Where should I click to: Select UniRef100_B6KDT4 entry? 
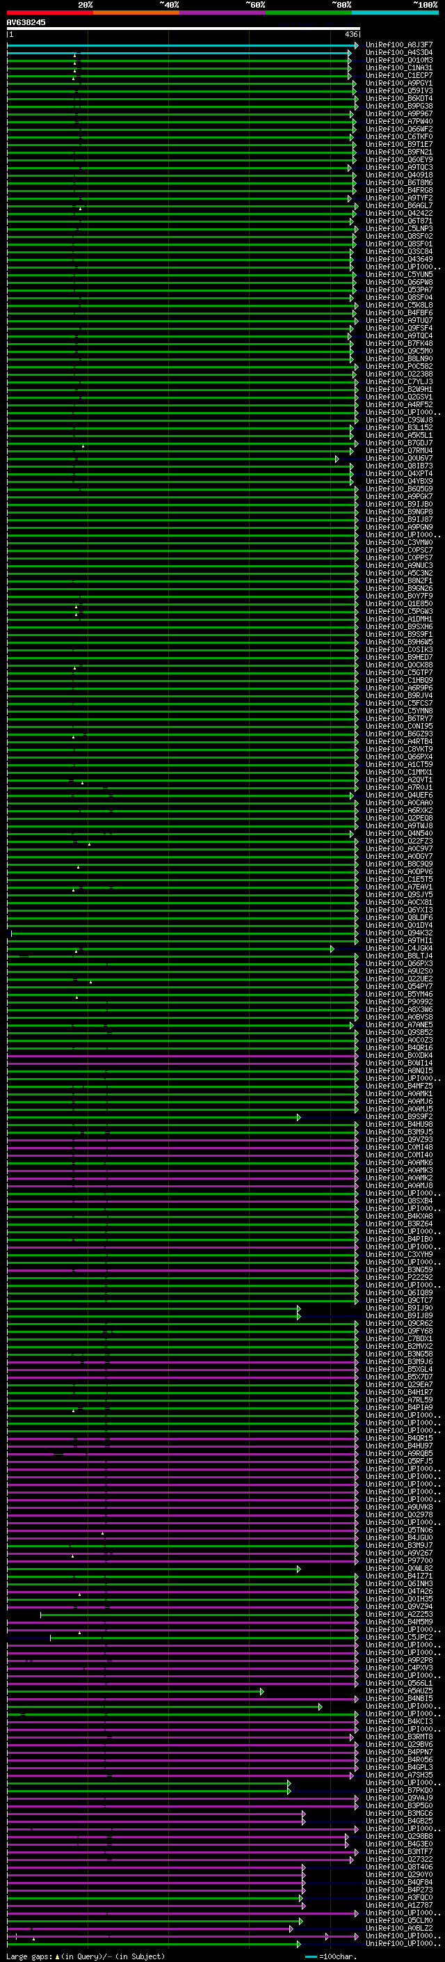point(399,99)
